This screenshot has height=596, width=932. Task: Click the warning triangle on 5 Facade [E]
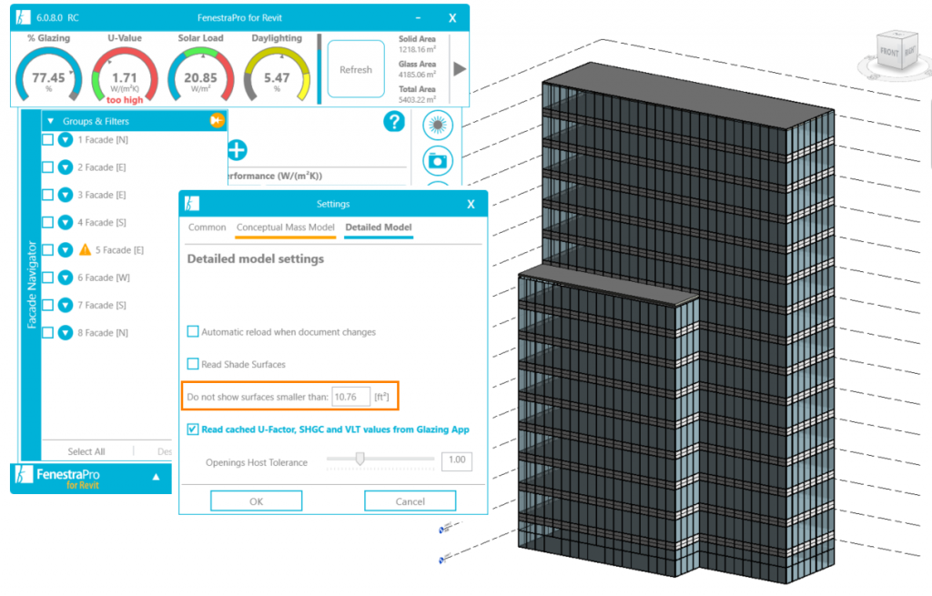point(85,249)
